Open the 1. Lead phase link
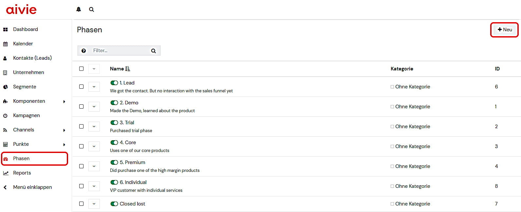521x212 pixels. click(127, 83)
